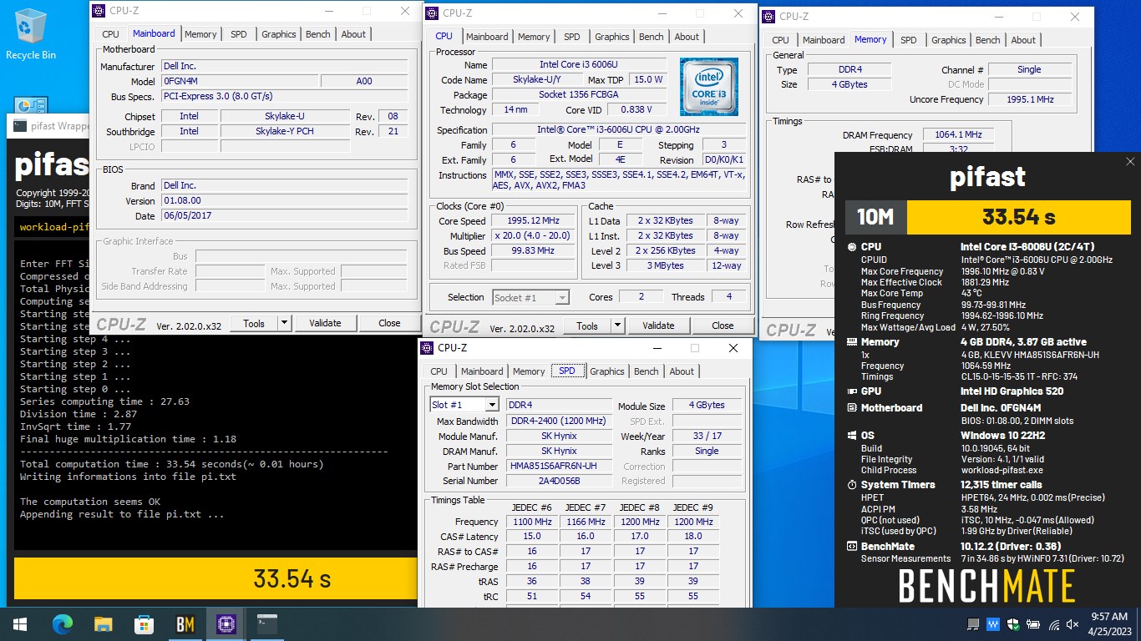Click the OS section icon in BenchMate
Viewport: 1141px width, 641px height.
coord(852,436)
